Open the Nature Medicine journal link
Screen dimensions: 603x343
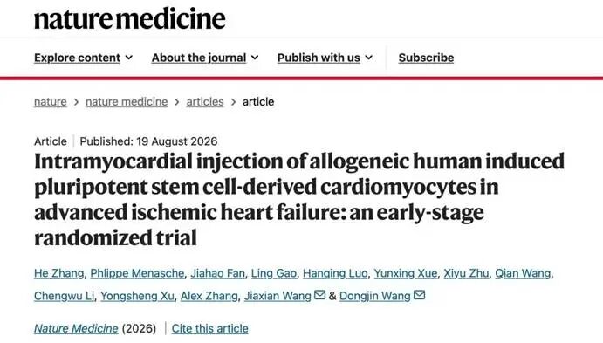pyautogui.click(x=76, y=329)
